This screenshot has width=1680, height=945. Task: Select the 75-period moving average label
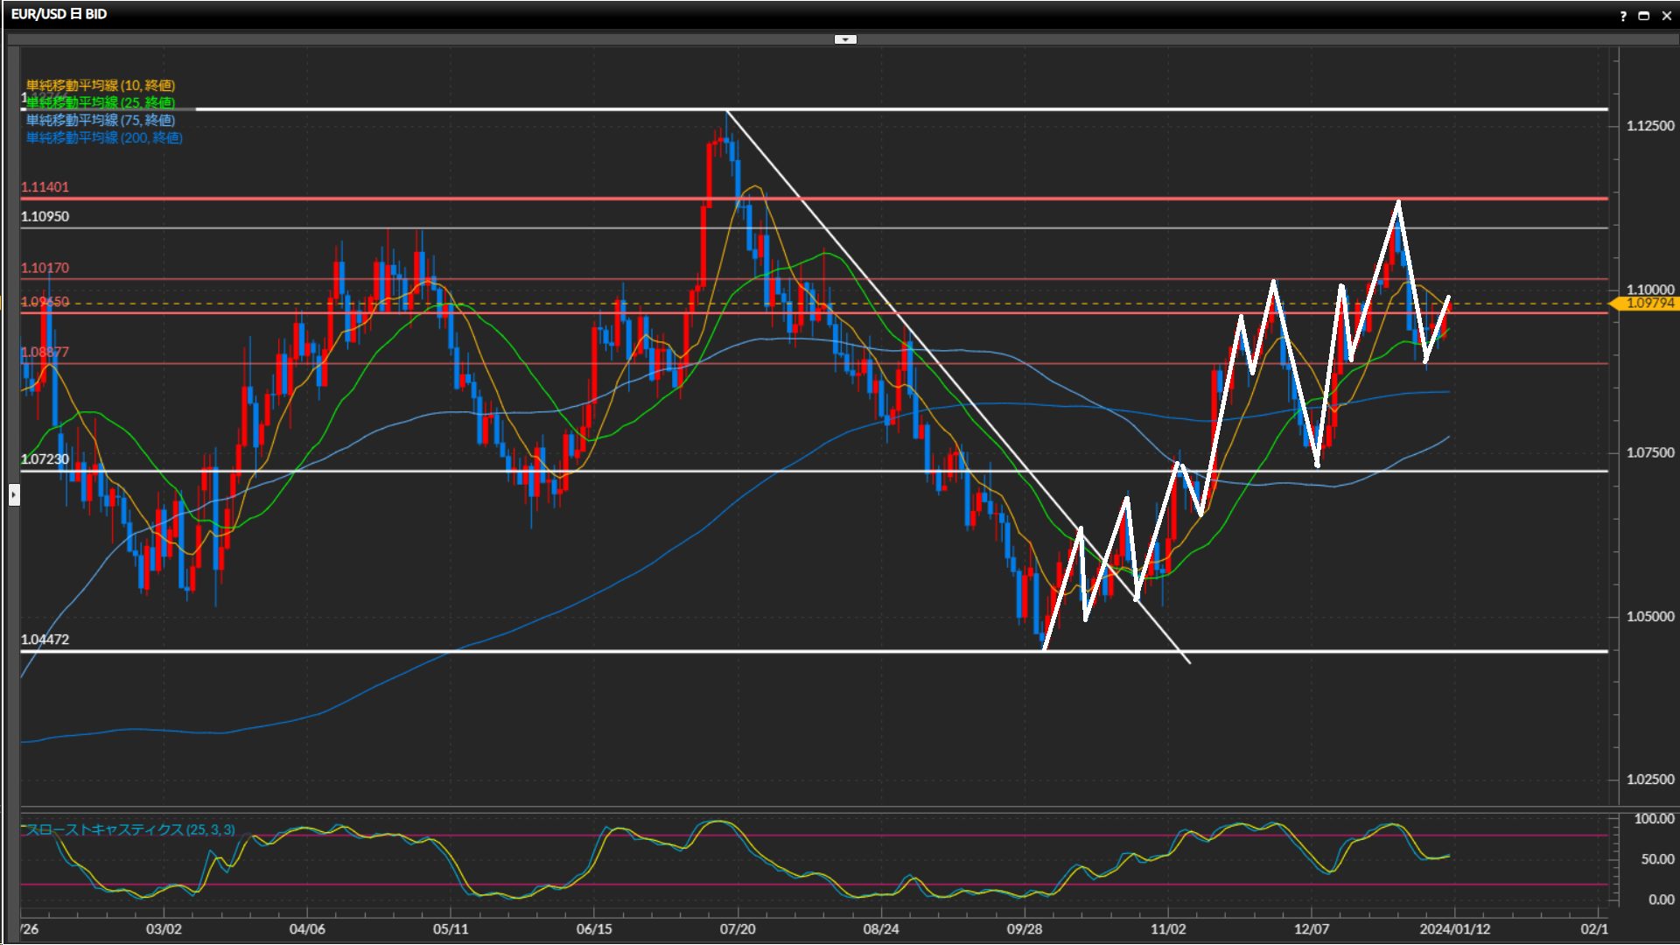click(x=101, y=120)
